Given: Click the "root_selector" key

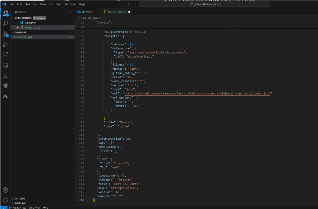Looking at the screenshot, I should 123,81.
